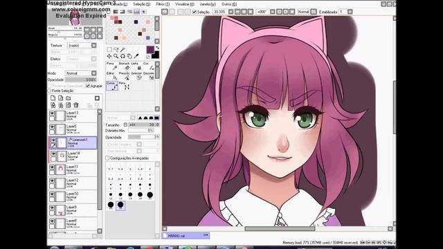
Task: Open the Tamanho size multiplier dropdown
Action: (125, 124)
